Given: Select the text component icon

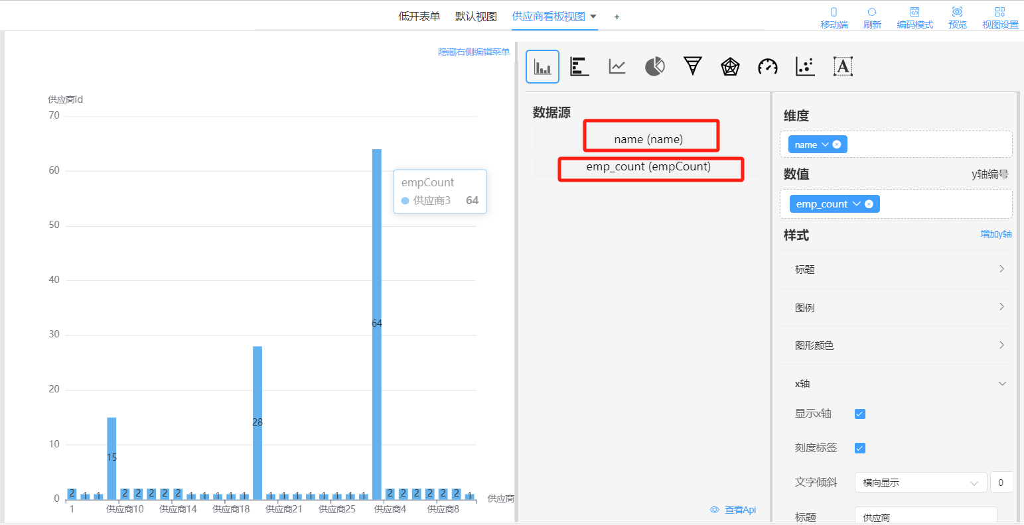Looking at the screenshot, I should tap(843, 66).
